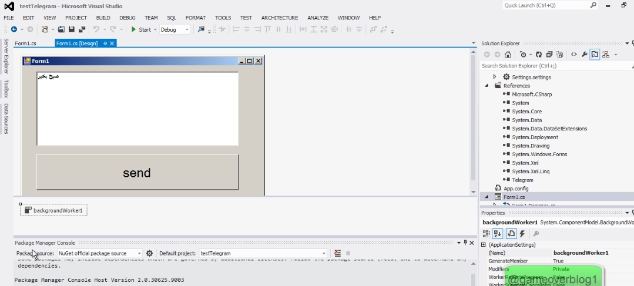Screen dimensions: 634x286
Task: Click the Refresh icon in Solution Explorer
Action: pyautogui.click(x=539, y=55)
